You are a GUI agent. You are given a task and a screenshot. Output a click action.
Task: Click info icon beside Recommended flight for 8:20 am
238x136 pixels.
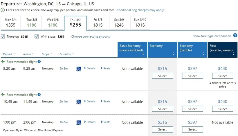pos(39,62)
